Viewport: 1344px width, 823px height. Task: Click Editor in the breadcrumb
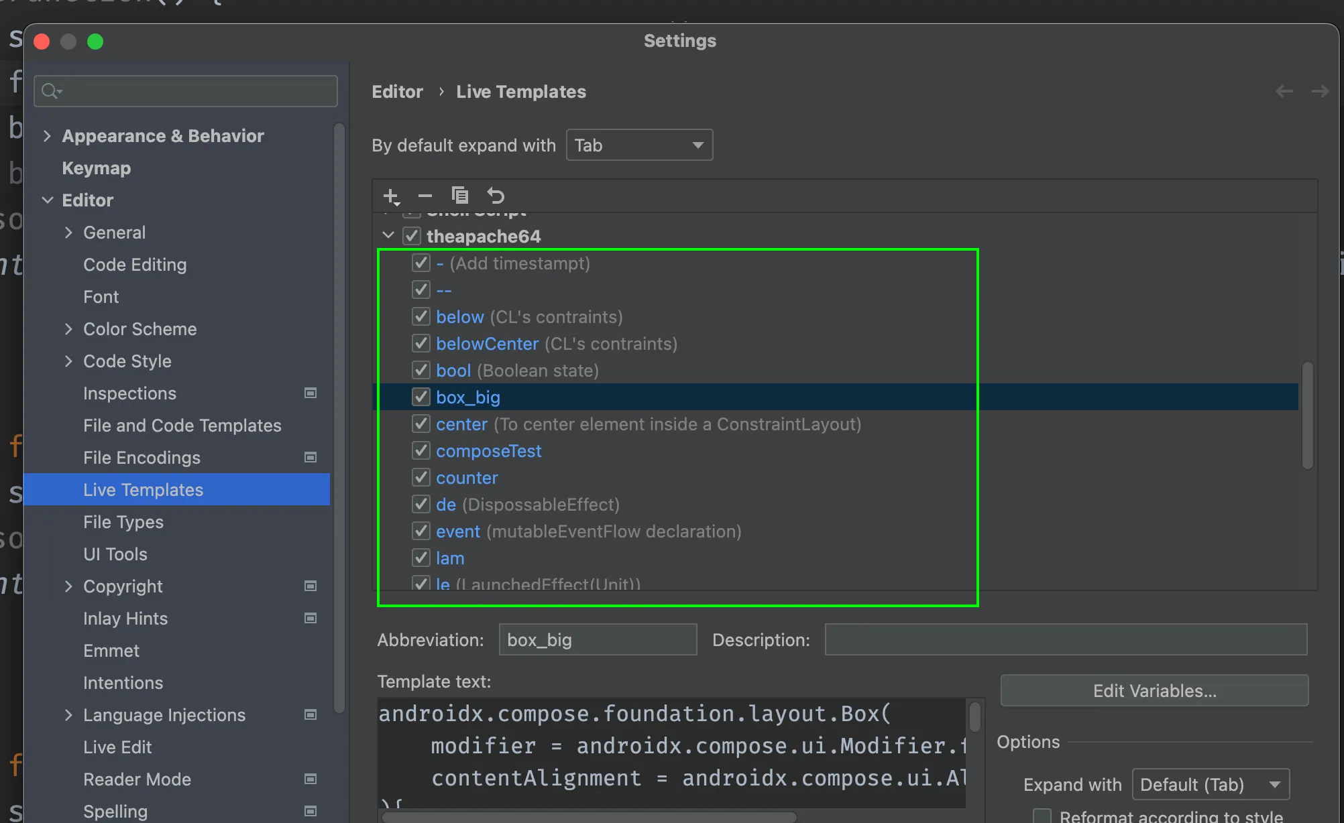[x=398, y=92]
